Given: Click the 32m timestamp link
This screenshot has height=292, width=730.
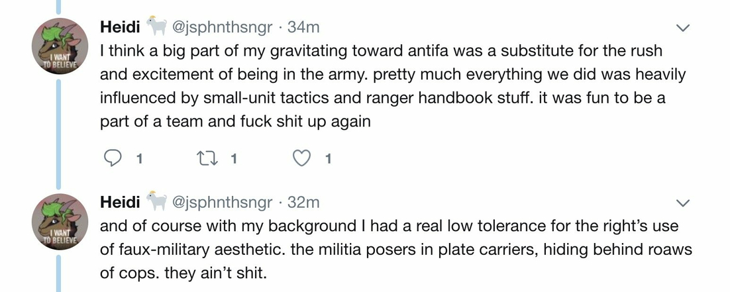Looking at the screenshot, I should [x=303, y=203].
